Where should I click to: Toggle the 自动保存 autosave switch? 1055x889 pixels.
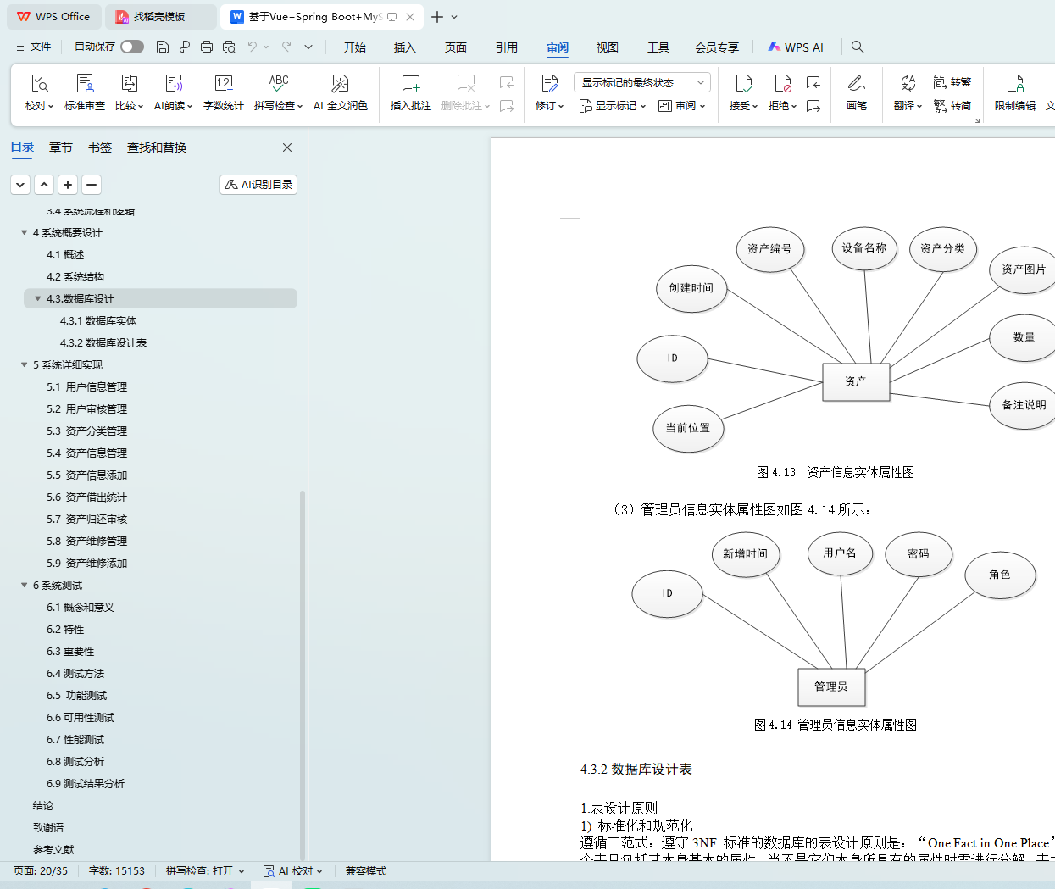pos(131,47)
